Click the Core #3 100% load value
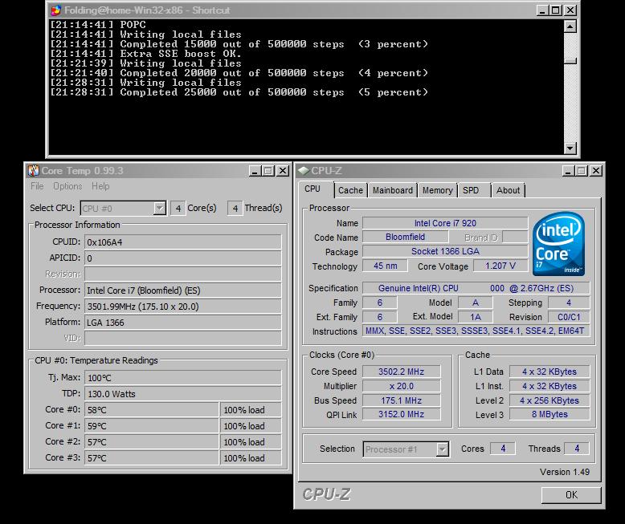Screen dimensions: 625x524 [251, 458]
